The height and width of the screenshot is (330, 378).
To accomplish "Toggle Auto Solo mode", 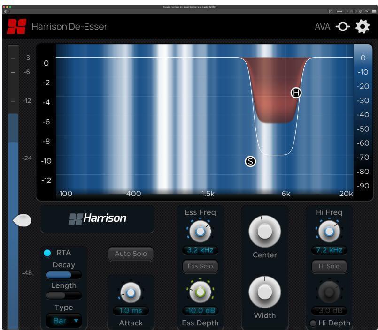I will pos(131,254).
